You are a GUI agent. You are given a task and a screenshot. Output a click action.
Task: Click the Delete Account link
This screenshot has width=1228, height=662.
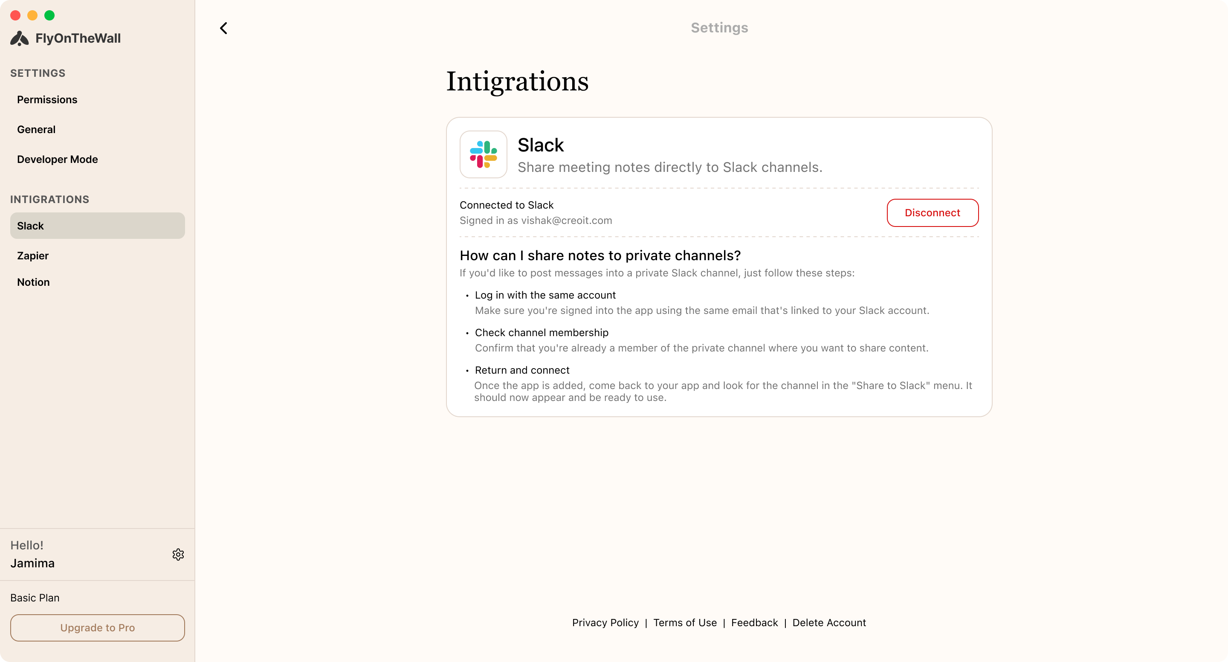pyautogui.click(x=829, y=622)
